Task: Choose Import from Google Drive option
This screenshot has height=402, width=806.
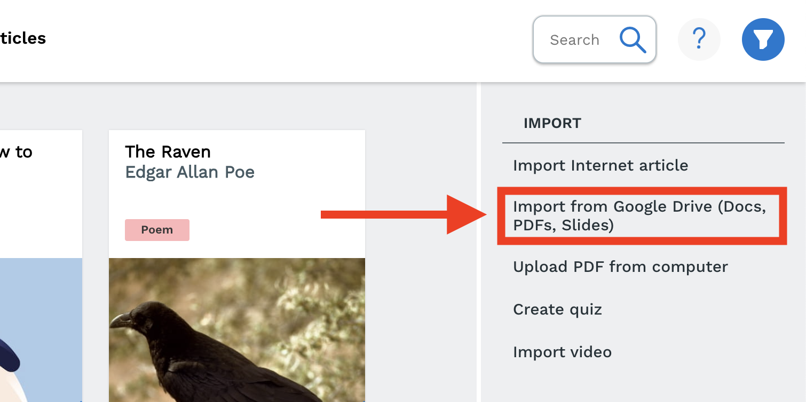Action: click(639, 215)
